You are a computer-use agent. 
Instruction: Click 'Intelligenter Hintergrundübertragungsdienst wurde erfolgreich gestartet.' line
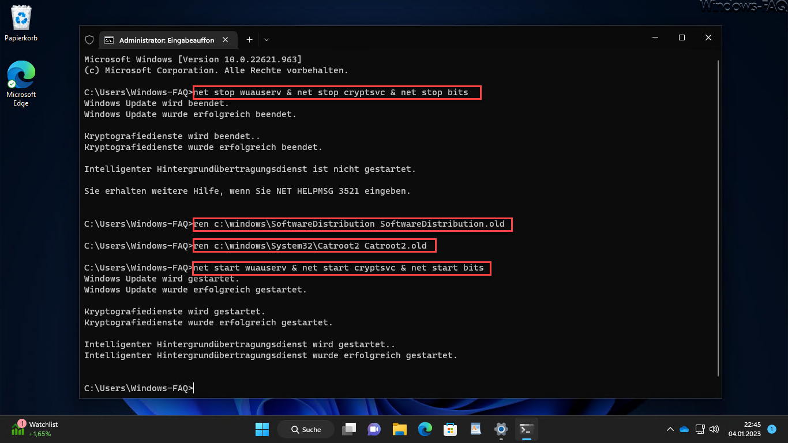(x=271, y=355)
